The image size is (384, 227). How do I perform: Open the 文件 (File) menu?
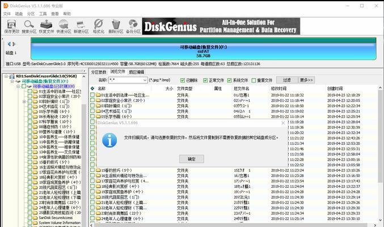coord(7,14)
